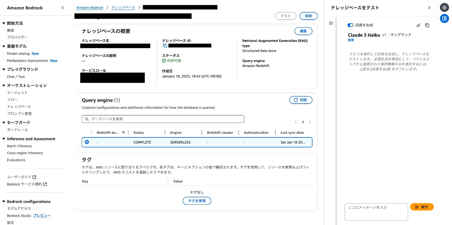Open プロバイダー in sidebar
Viewport: 452px width, 225px height.
[x=17, y=37]
